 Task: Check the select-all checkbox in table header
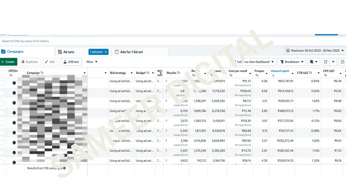coord(2,73)
